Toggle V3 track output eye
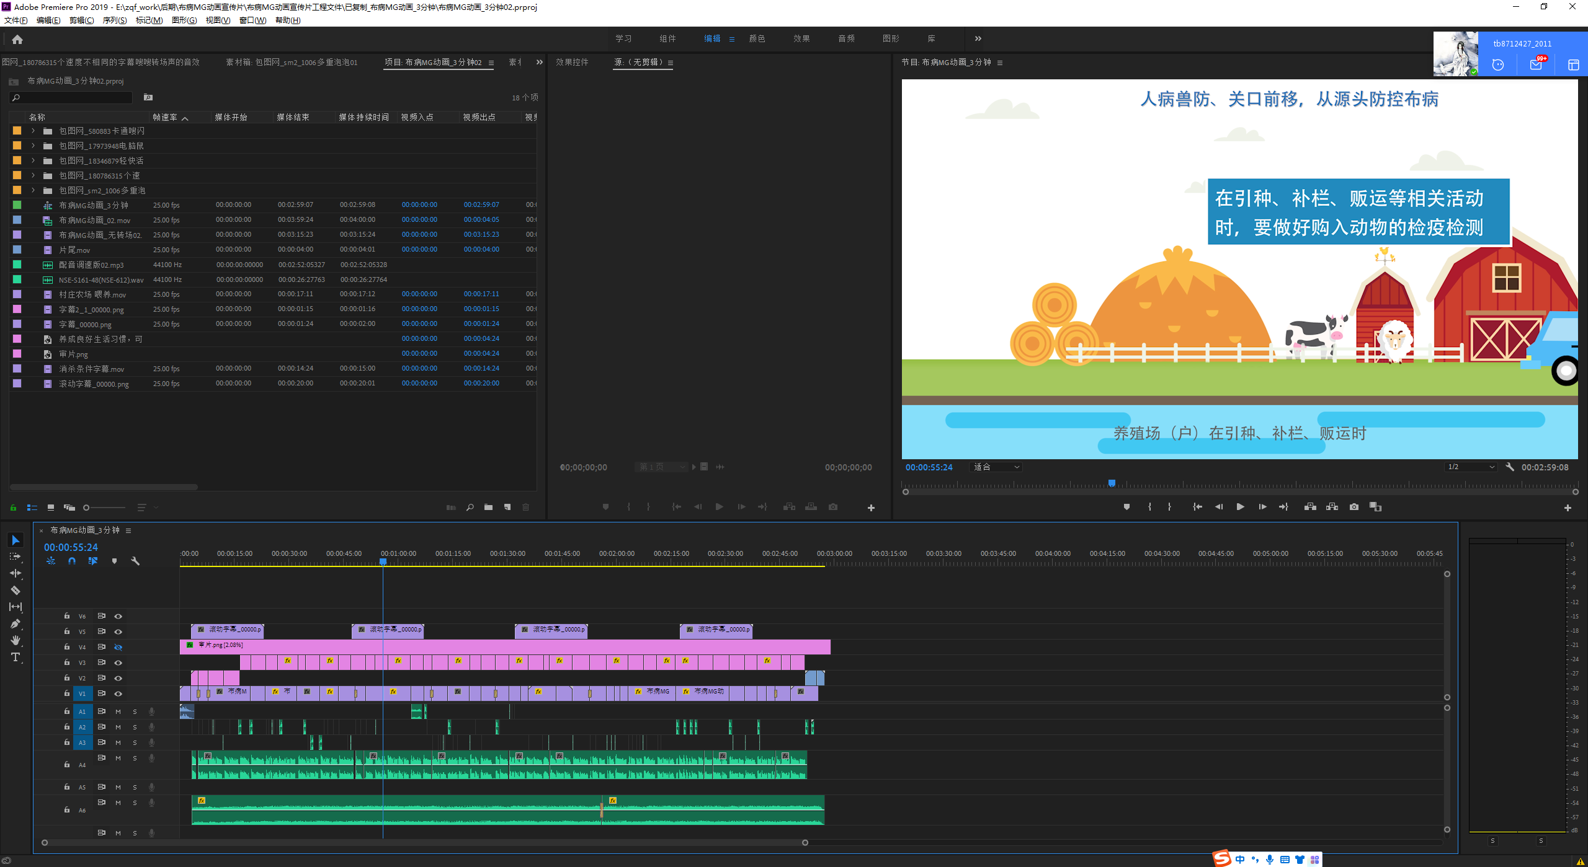The height and width of the screenshot is (867, 1588). tap(118, 662)
